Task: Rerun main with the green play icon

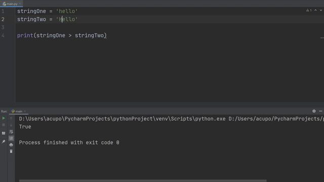Action: click(4, 118)
